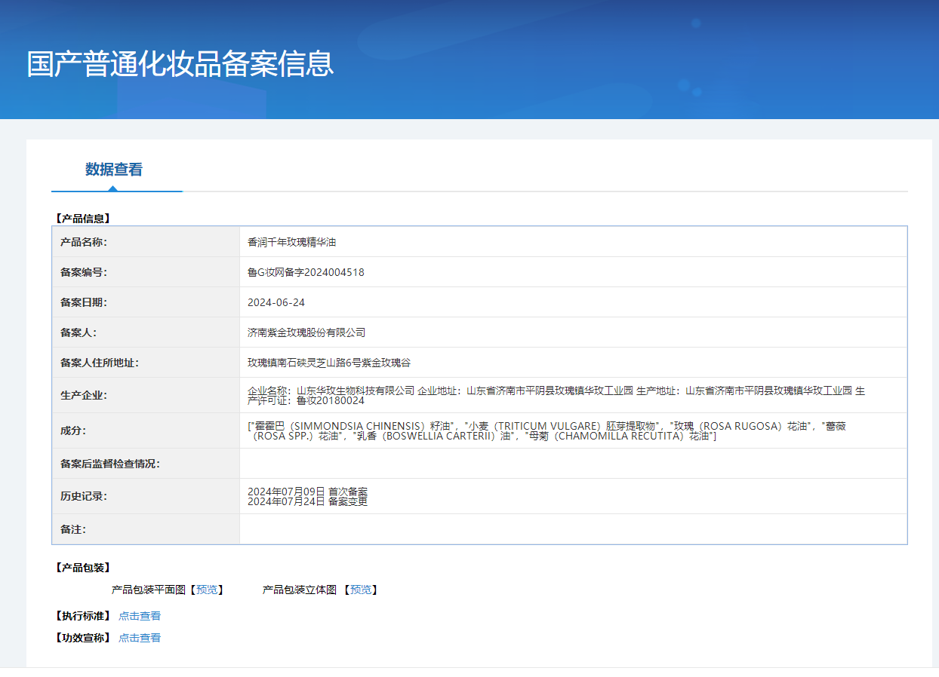The width and height of the screenshot is (939, 677).
Task: Click address text 玫瑰镇南石硖灵芝山路6号紫金玫瑰谷
Action: 329,363
